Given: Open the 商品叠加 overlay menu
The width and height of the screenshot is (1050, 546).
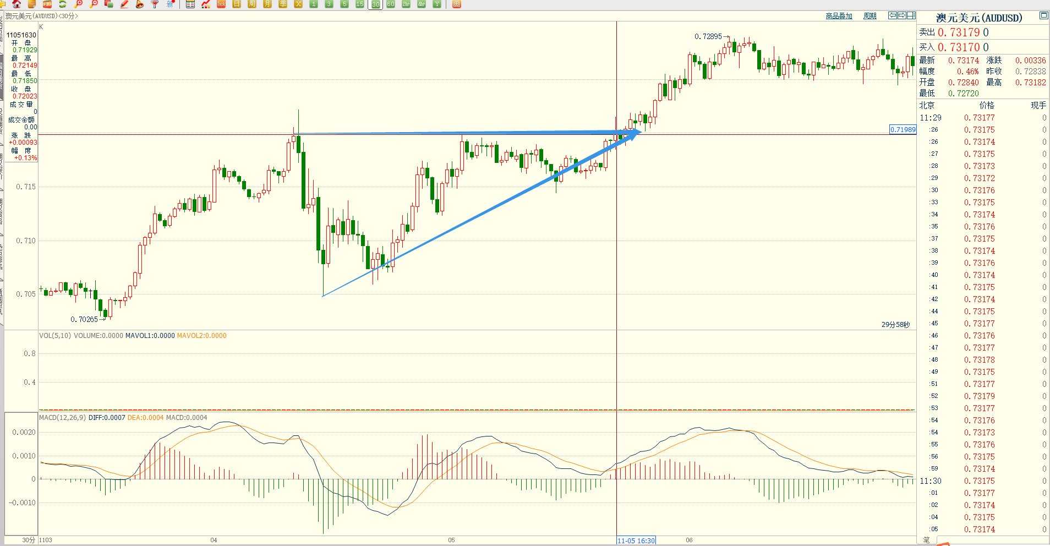Looking at the screenshot, I should coord(839,16).
